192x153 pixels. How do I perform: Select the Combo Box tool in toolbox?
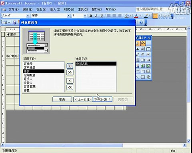click(138, 60)
